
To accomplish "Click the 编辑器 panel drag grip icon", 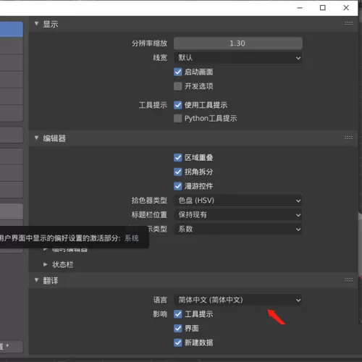I will pyautogui.click(x=348, y=138).
